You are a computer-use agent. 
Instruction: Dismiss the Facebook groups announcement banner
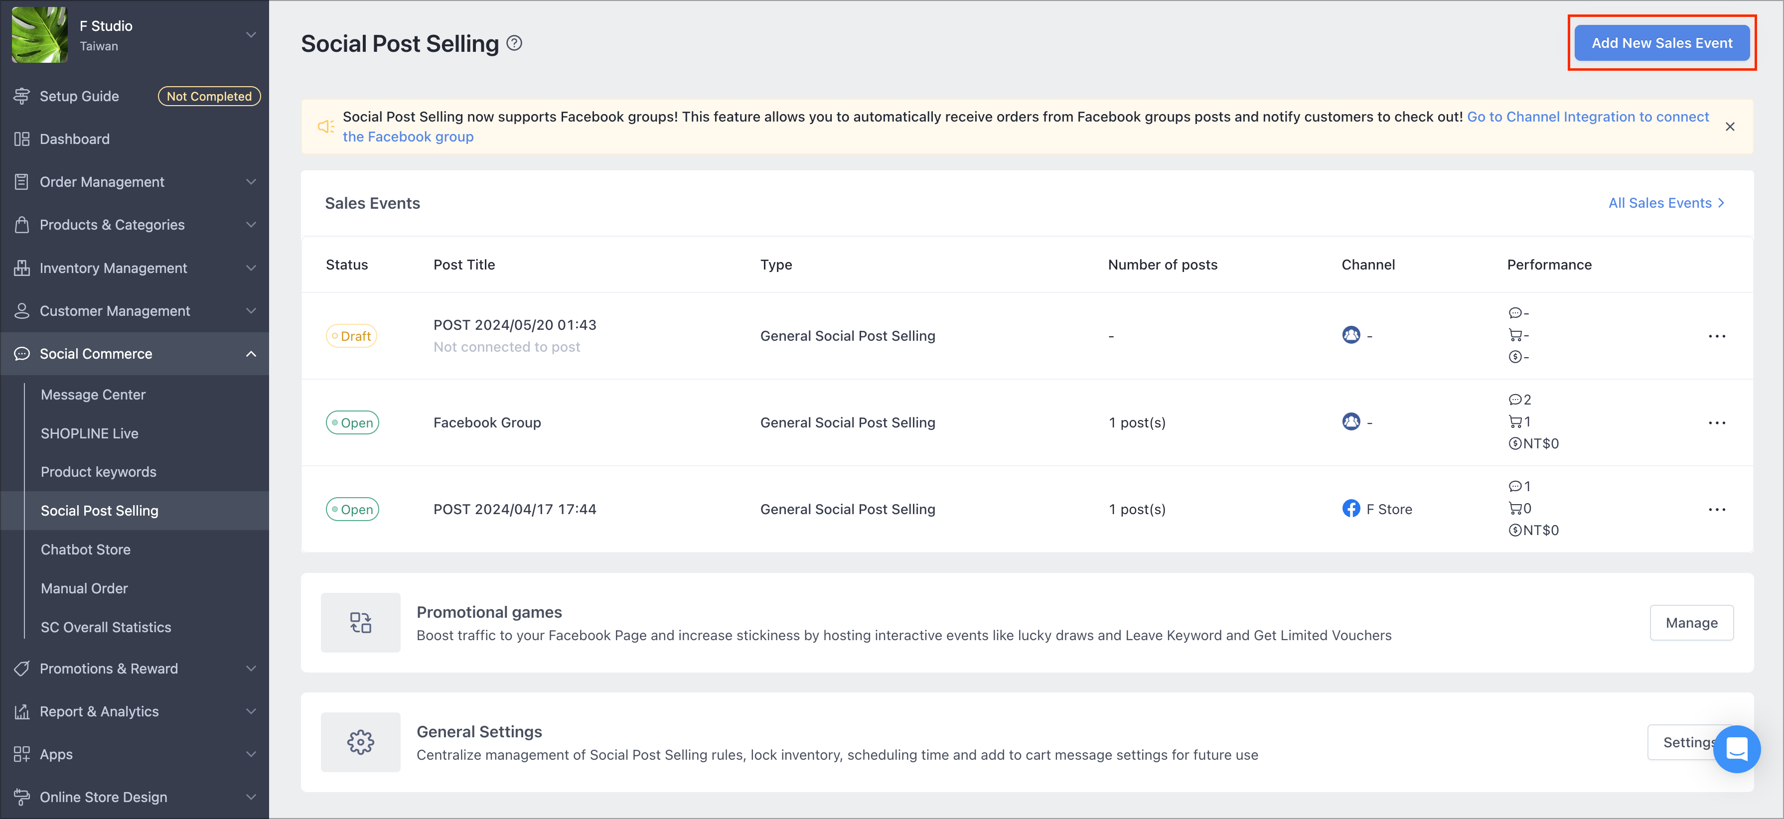tap(1730, 127)
